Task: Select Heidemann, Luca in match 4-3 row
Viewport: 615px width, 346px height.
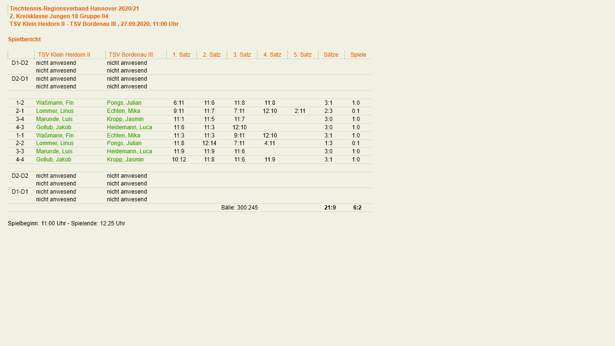Action: 129,127
